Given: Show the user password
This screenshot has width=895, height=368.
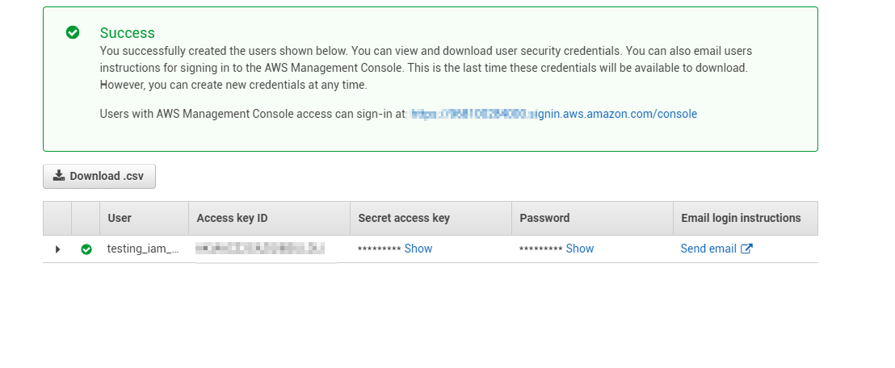Looking at the screenshot, I should coord(580,249).
